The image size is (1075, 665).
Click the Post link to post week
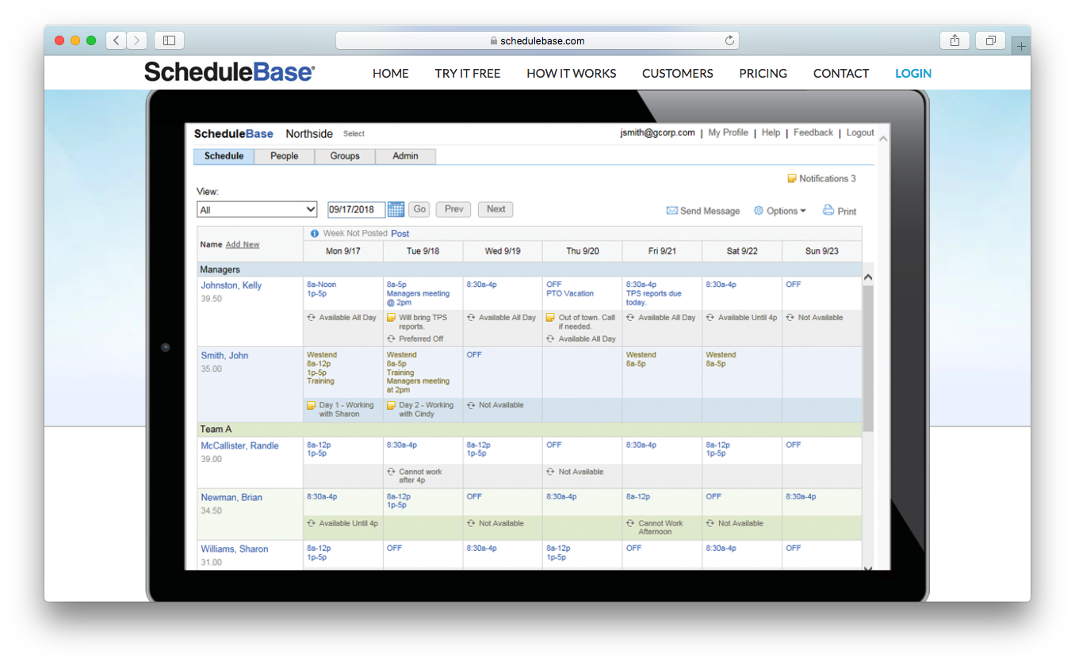(400, 234)
